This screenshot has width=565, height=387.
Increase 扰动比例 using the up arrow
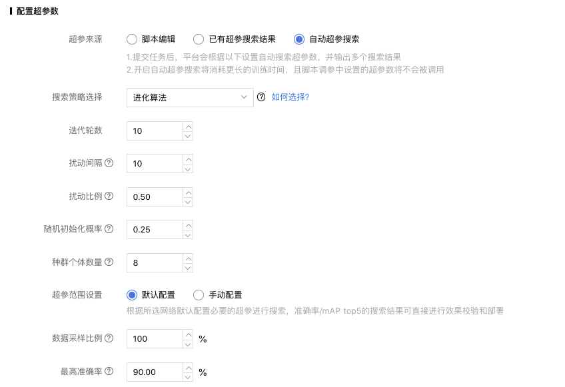[188, 193]
